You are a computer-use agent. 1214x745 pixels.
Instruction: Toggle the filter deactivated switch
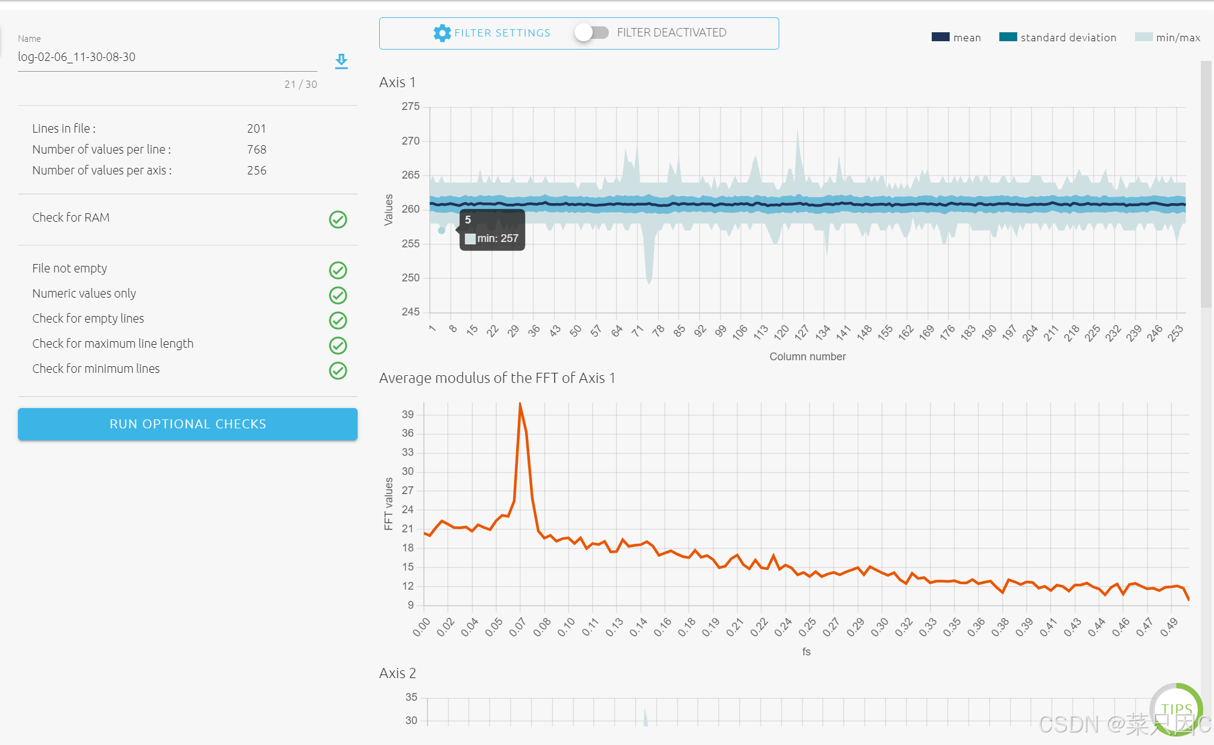pyautogui.click(x=591, y=33)
